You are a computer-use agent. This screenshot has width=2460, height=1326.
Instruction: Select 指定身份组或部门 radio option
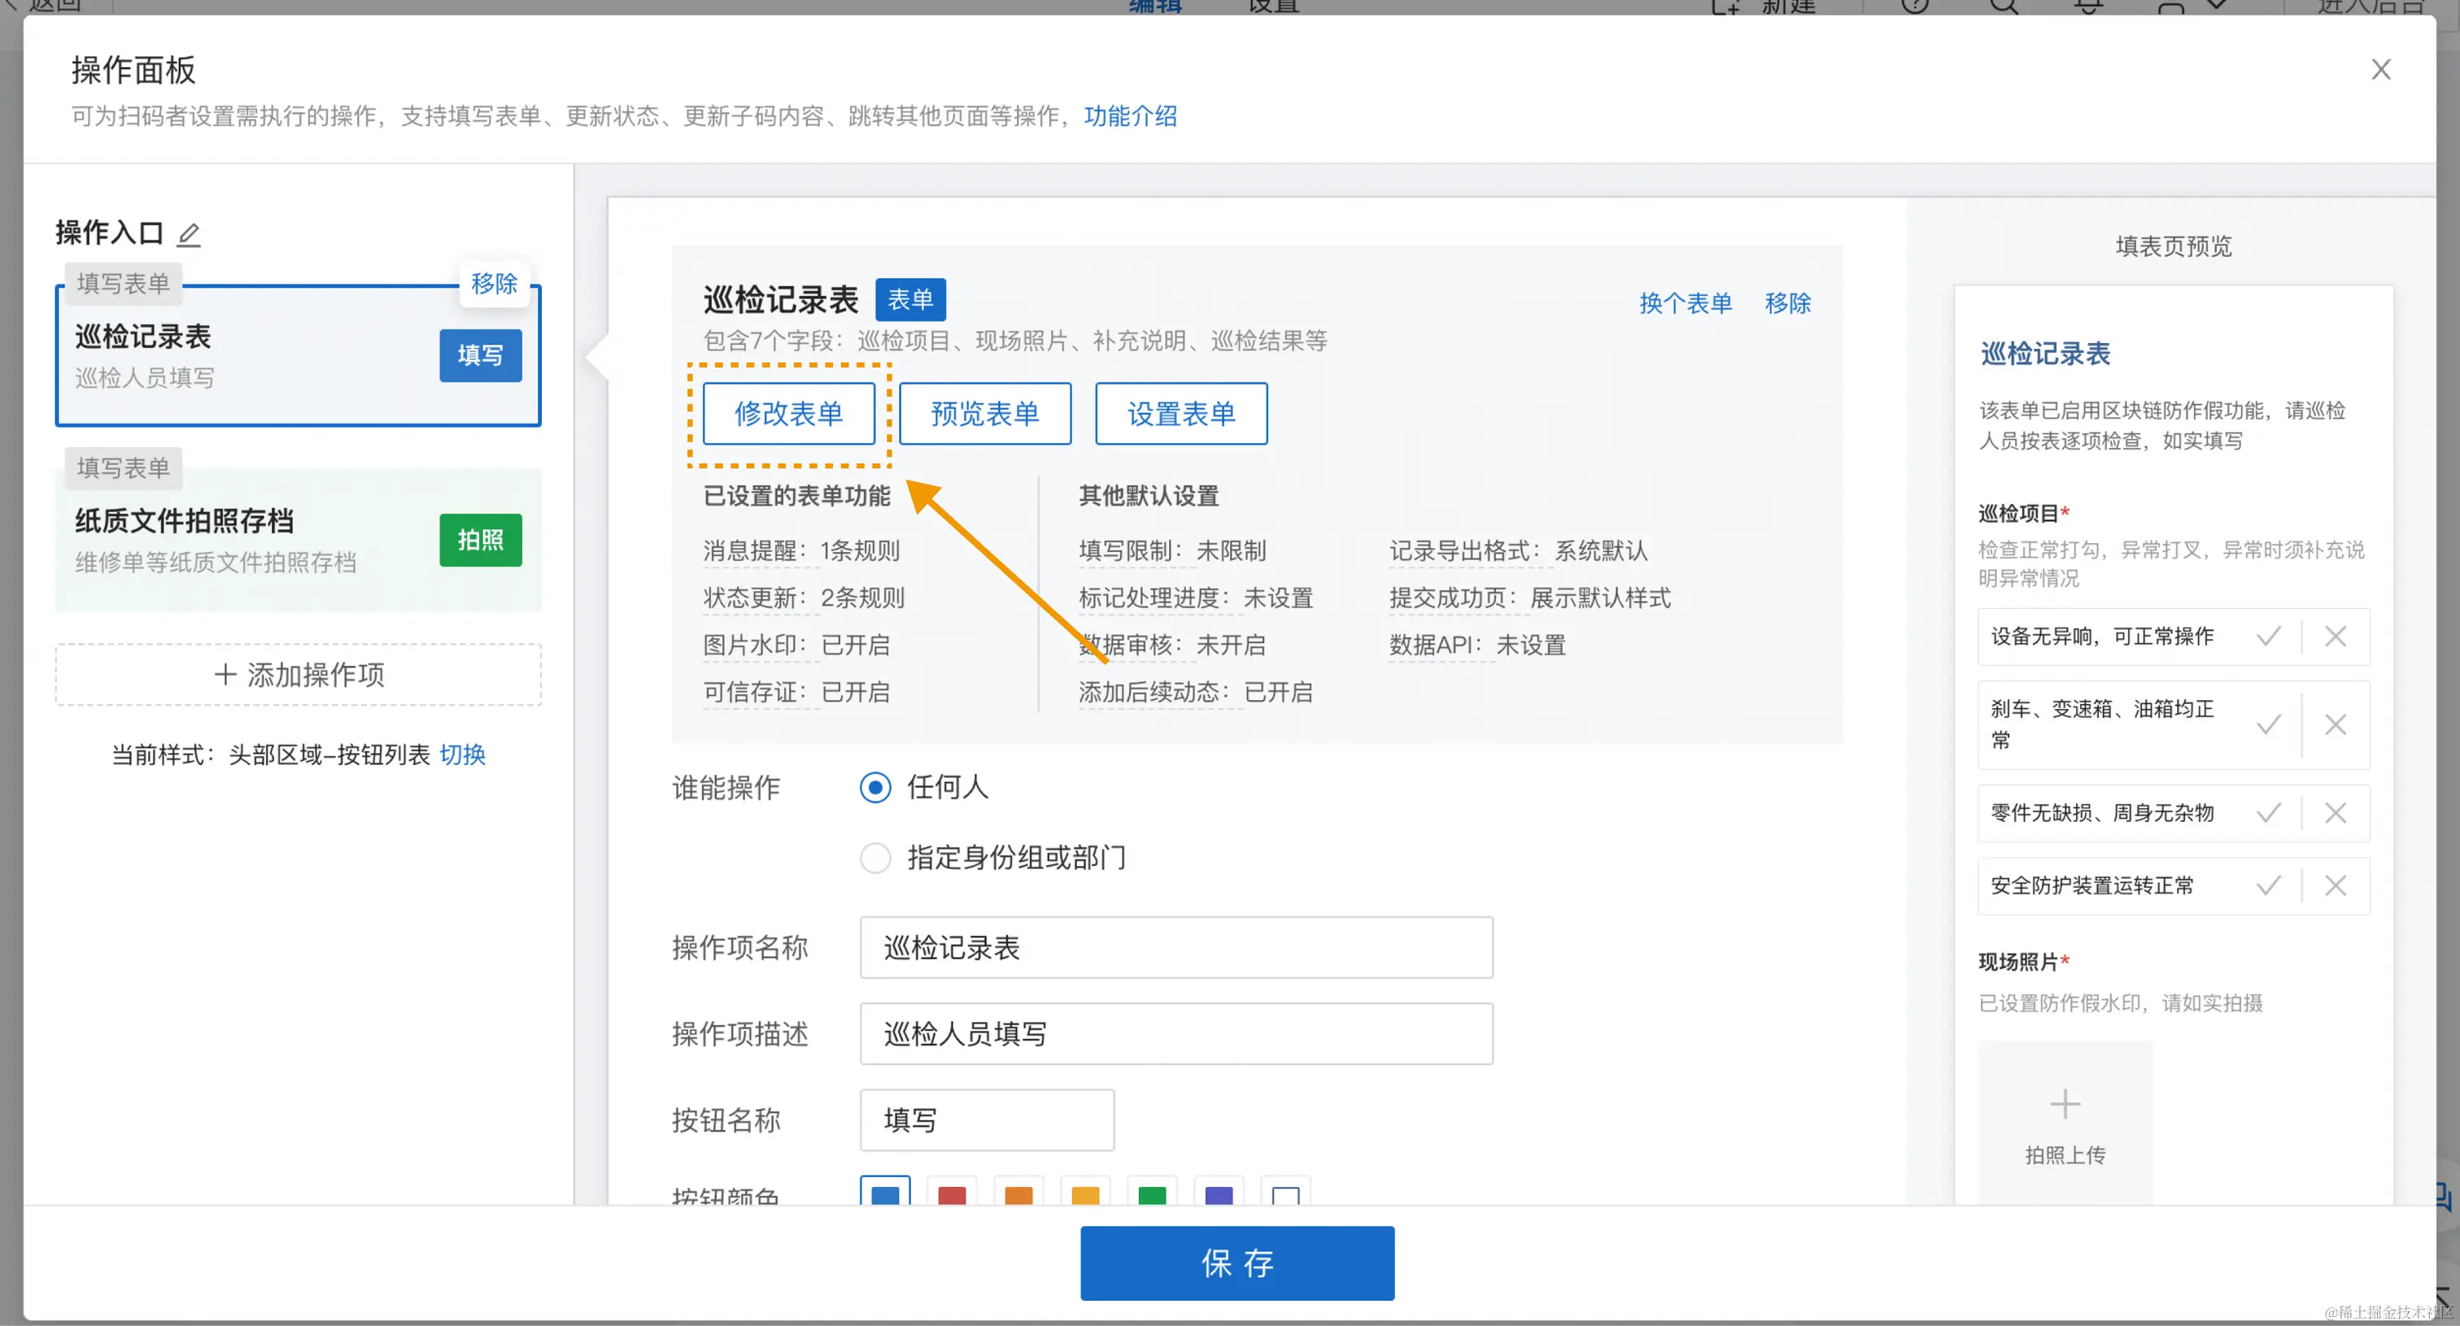point(875,859)
